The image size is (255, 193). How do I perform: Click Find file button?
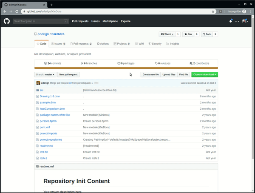click(x=184, y=74)
